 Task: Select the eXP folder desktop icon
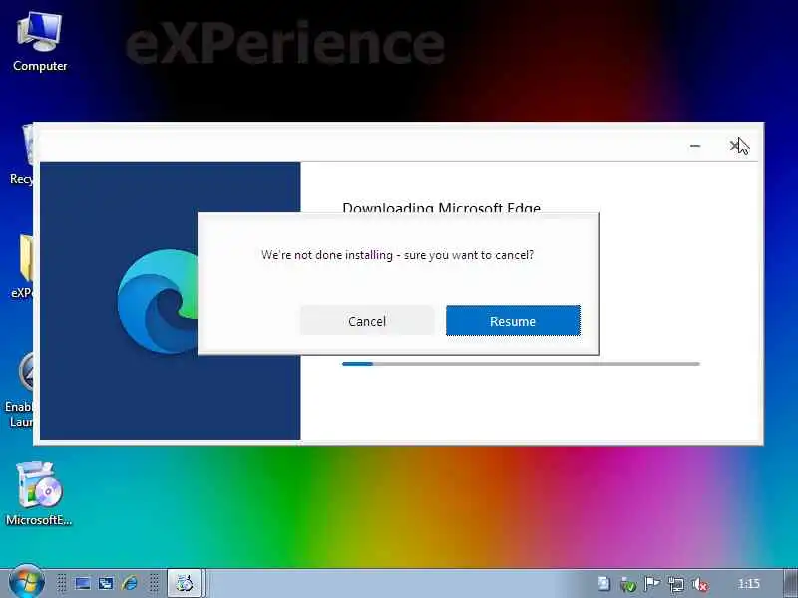coord(21,266)
